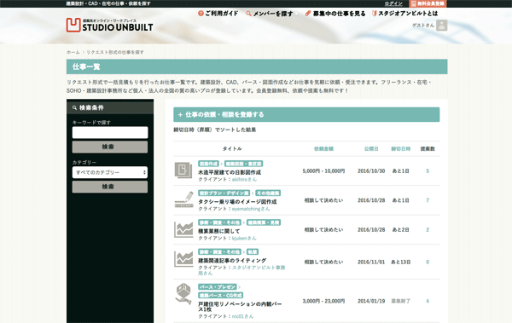Click the Studio Unbuilt logo
The height and width of the screenshot is (323, 512).
(109, 25)
